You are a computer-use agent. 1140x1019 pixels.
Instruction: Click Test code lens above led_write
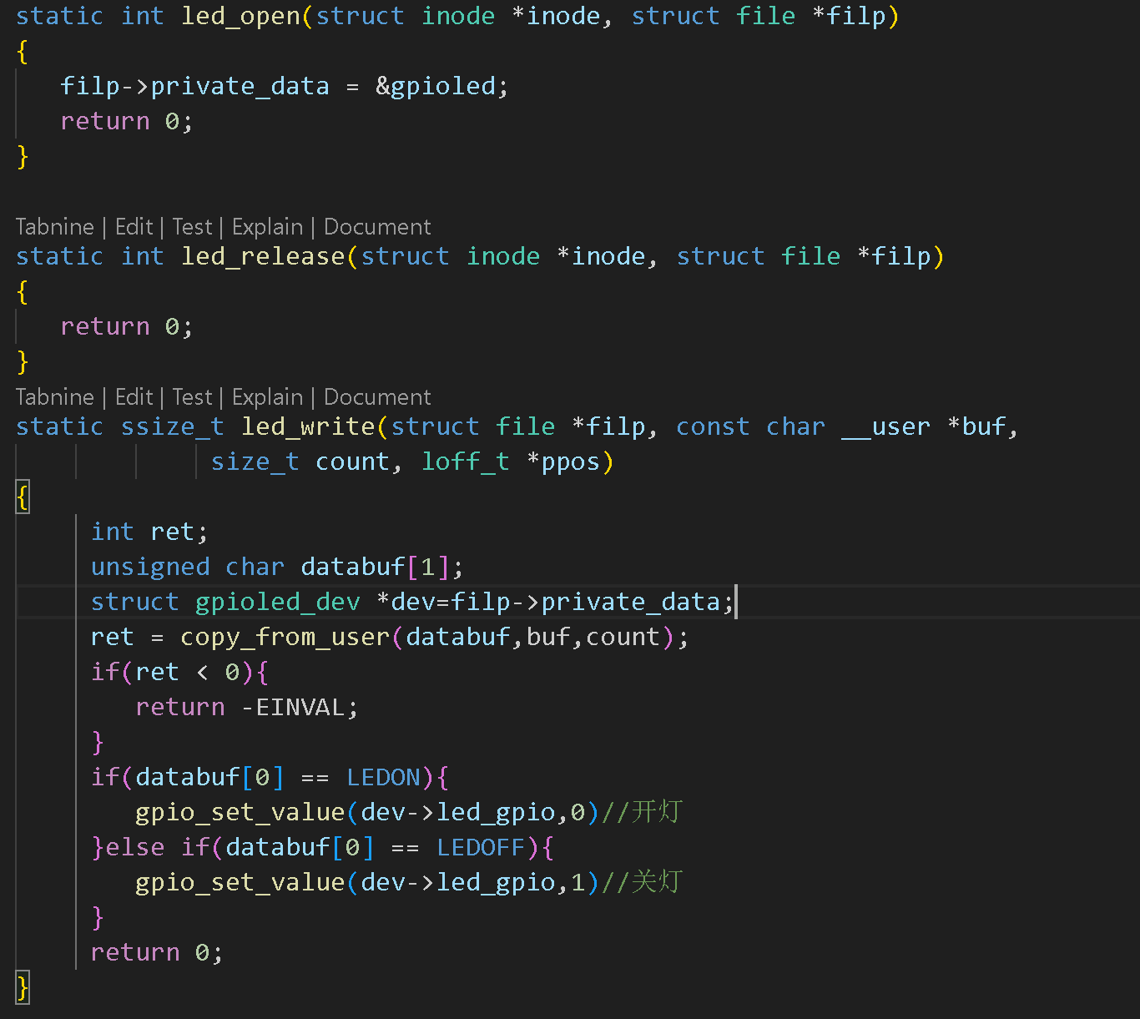pyautogui.click(x=192, y=397)
